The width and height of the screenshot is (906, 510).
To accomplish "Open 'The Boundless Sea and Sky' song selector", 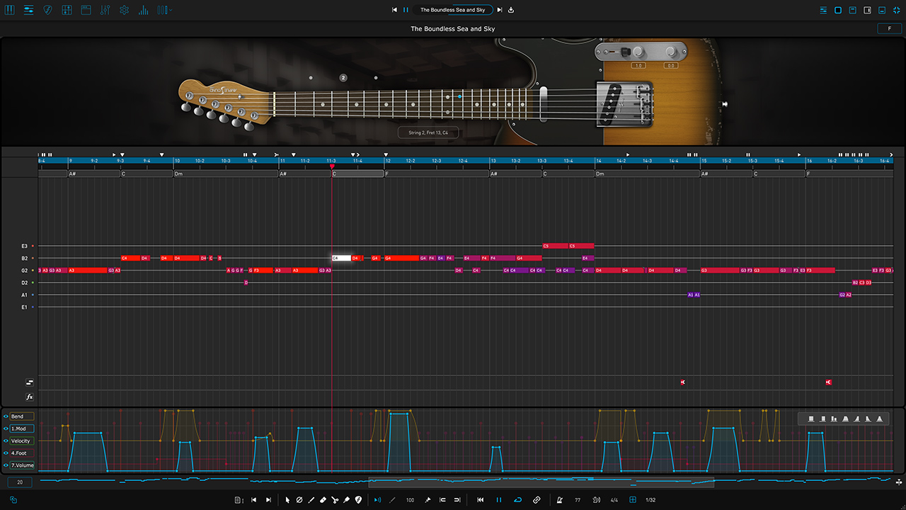I will click(x=453, y=10).
